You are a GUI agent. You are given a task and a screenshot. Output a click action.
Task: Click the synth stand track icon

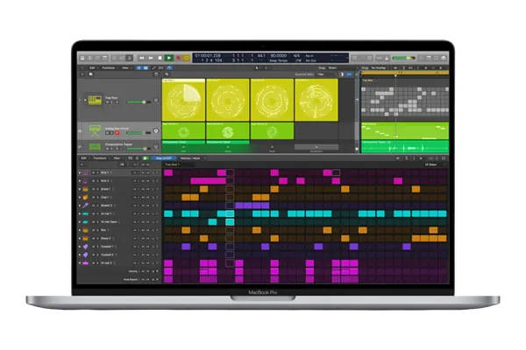point(95,130)
